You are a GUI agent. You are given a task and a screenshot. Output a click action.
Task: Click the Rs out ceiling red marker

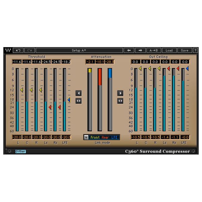178,68
